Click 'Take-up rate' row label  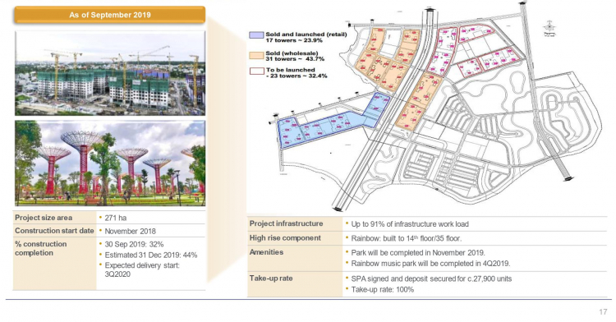pyautogui.click(x=271, y=278)
